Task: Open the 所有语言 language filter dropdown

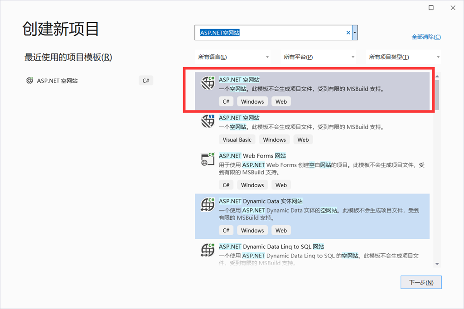Action: point(234,57)
